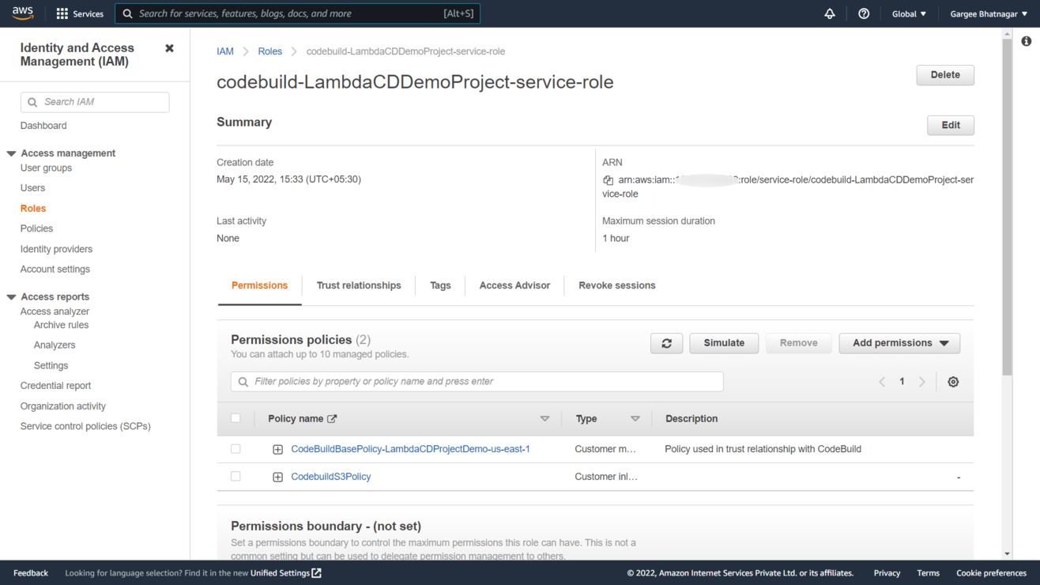The height and width of the screenshot is (585, 1040).
Task: Switch to the Trust relationships tab
Action: point(359,285)
